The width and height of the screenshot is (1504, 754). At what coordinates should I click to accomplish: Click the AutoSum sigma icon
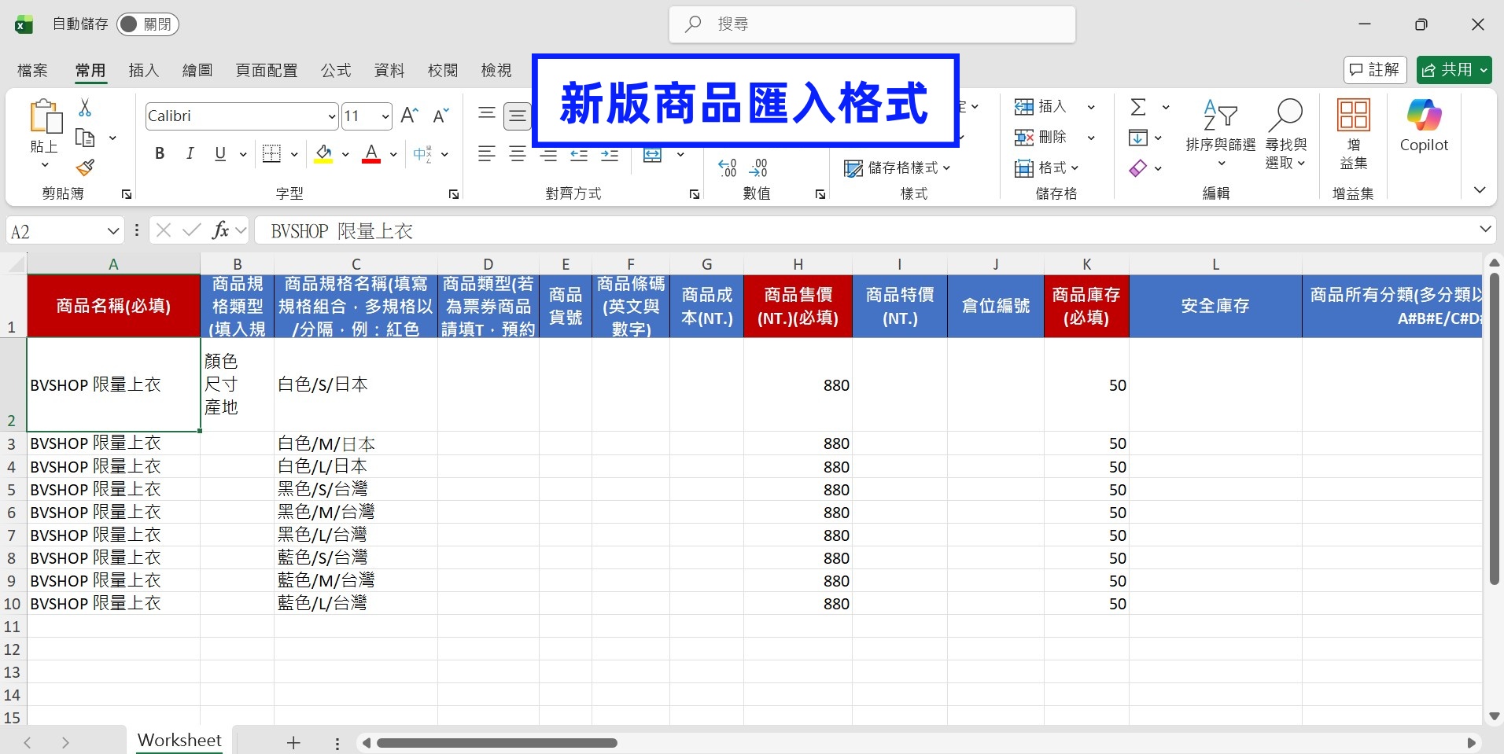coord(1137,107)
